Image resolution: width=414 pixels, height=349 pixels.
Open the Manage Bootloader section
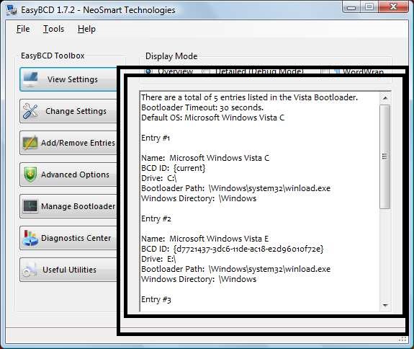68,206
